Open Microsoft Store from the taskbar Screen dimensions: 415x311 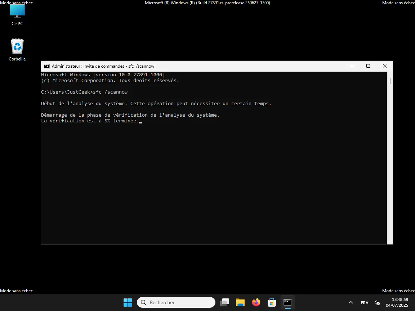(272, 302)
